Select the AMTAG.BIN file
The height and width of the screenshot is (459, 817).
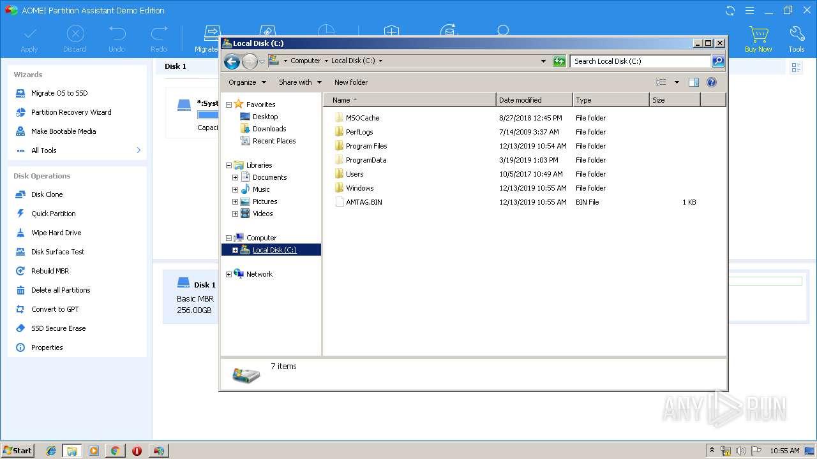364,202
